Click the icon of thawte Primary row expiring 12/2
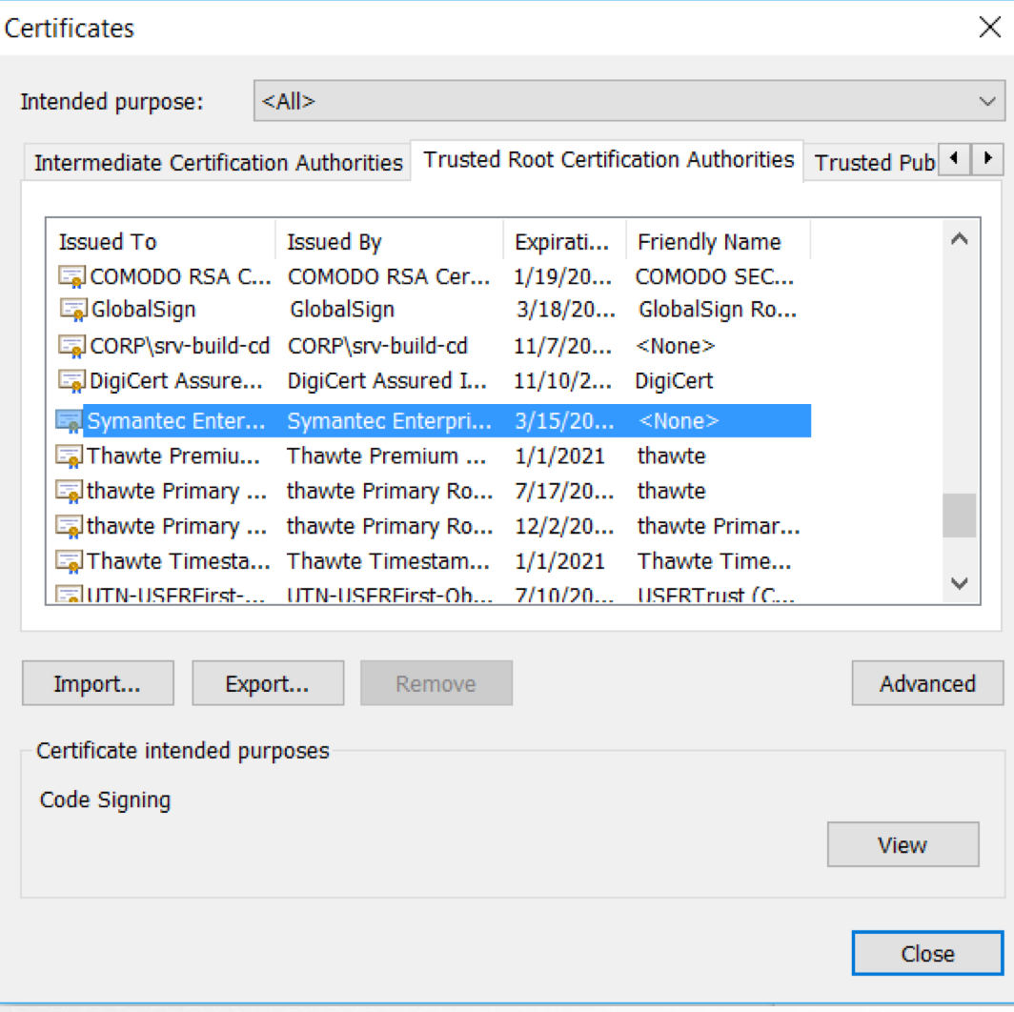The height and width of the screenshot is (1012, 1014). tap(70, 526)
